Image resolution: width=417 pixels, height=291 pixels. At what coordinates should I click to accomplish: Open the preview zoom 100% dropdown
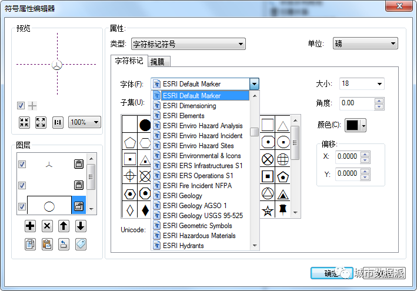[85, 122]
